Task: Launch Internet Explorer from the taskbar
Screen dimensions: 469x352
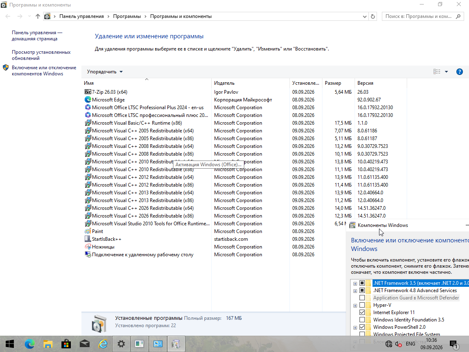Action: coord(103,344)
